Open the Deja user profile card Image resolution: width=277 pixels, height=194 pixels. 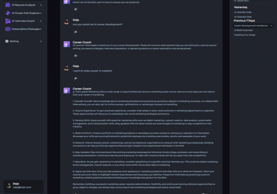tap(24, 186)
